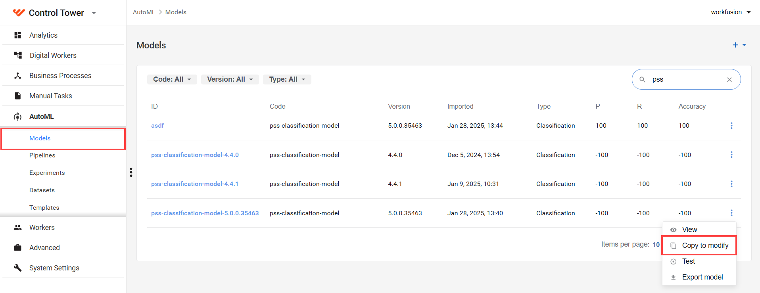Click the Workers people icon

17,228
